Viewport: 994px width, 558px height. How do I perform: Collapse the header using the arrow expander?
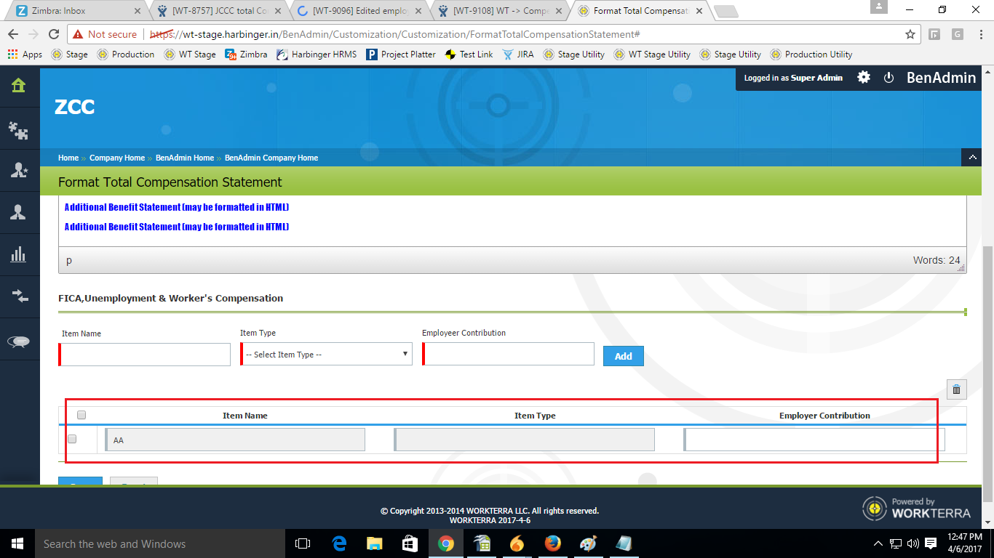[973, 158]
